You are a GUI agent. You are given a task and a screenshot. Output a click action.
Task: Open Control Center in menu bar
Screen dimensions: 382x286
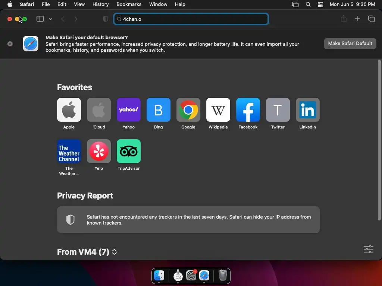click(x=320, y=4)
